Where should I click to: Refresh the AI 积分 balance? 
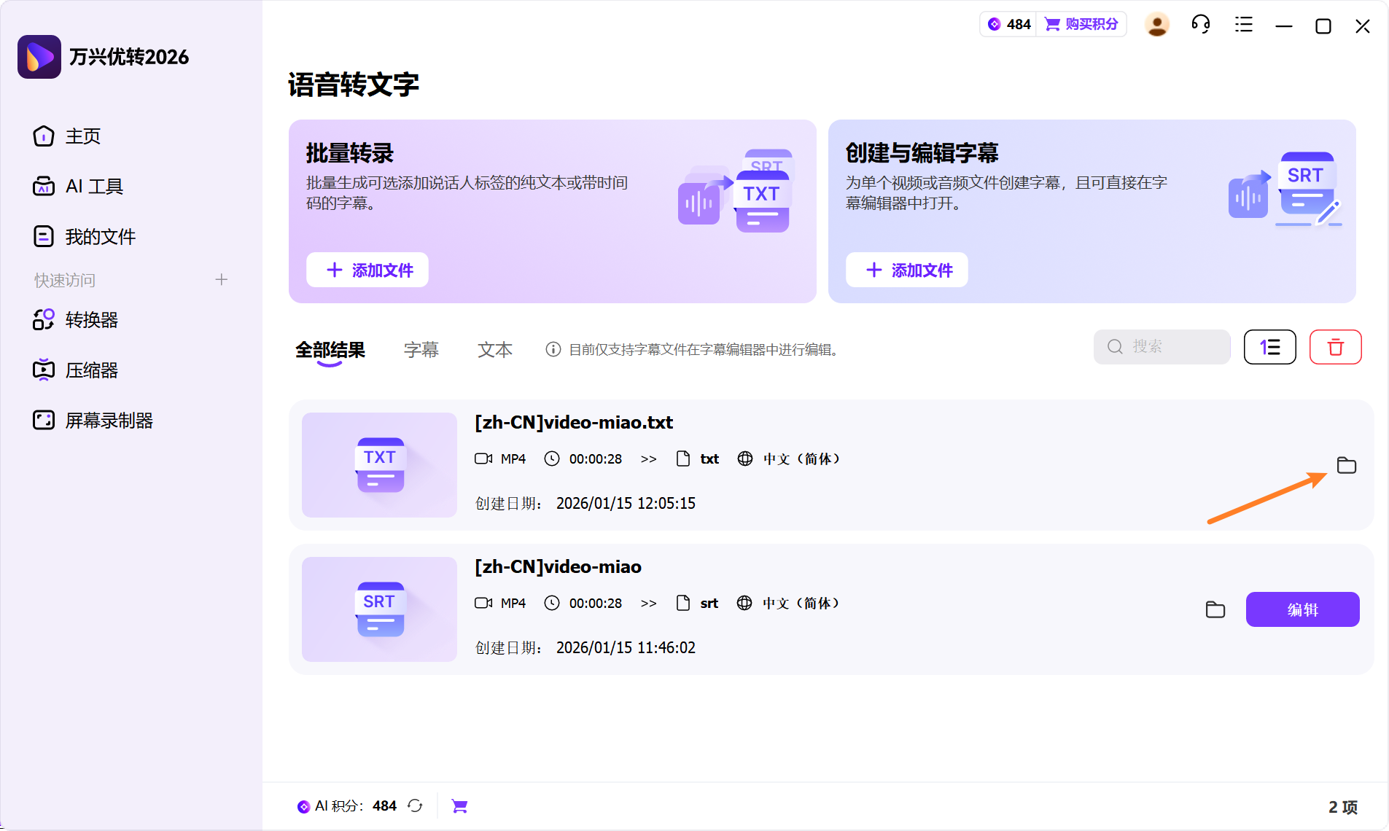coord(414,805)
